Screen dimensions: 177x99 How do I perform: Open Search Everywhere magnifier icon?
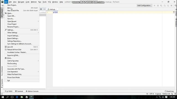click(176, 5)
